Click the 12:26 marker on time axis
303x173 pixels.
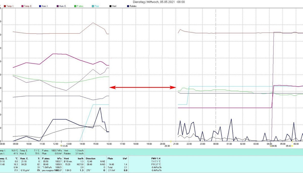point(64,146)
